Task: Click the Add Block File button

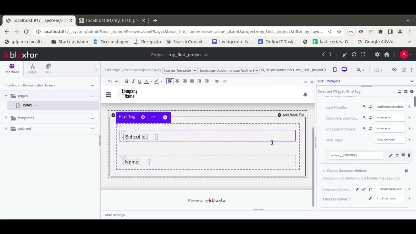Action: point(291,115)
